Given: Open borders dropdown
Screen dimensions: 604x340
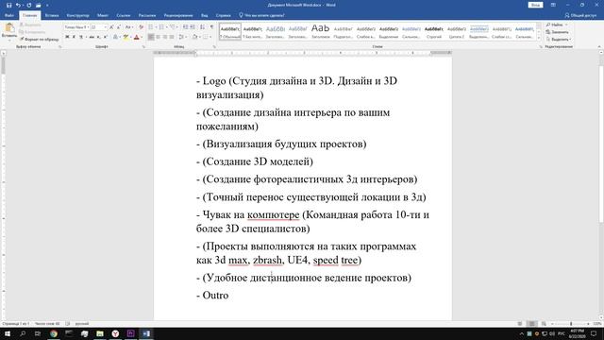Looking at the screenshot, I should click(210, 37).
